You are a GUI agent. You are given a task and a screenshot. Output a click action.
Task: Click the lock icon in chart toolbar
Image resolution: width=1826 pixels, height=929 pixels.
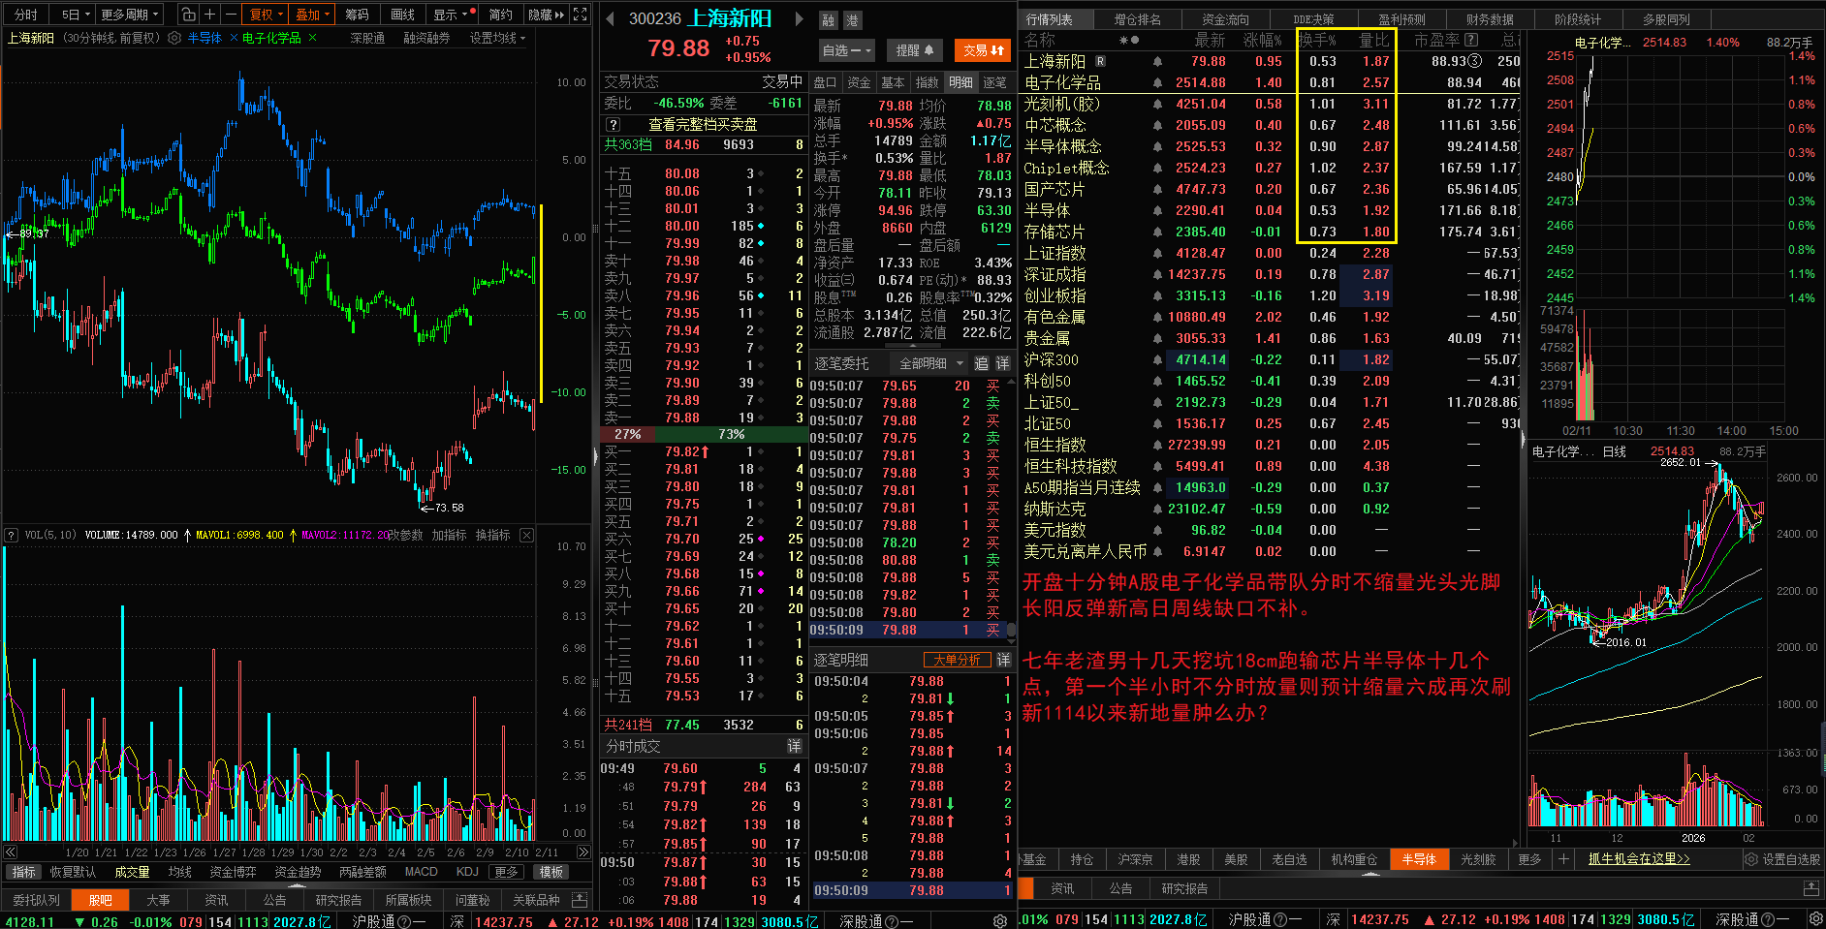[189, 15]
